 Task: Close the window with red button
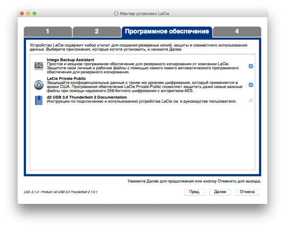click(x=22, y=14)
